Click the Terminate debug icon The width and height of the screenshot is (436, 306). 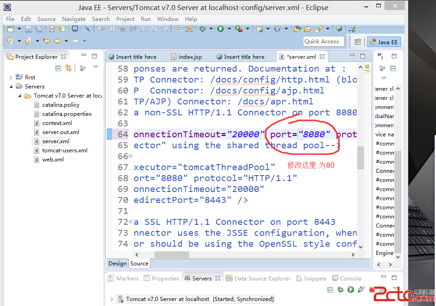(123, 29)
